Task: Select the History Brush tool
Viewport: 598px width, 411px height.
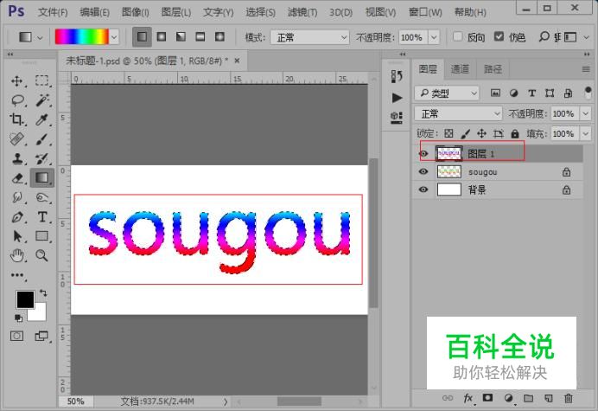Action: [x=42, y=158]
